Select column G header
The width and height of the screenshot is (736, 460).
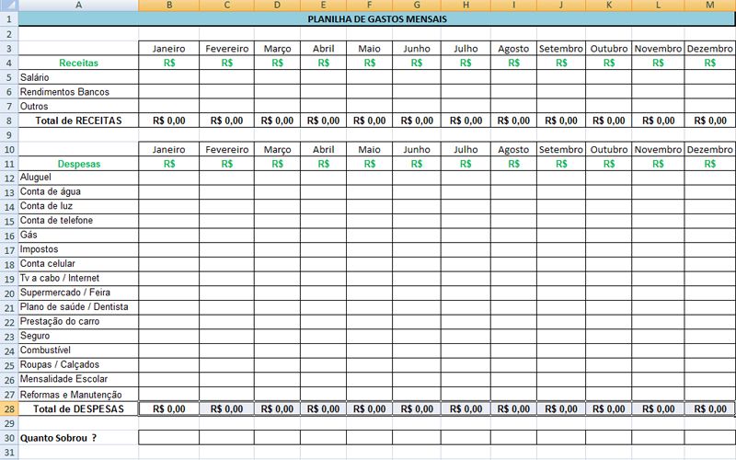pyautogui.click(x=417, y=6)
